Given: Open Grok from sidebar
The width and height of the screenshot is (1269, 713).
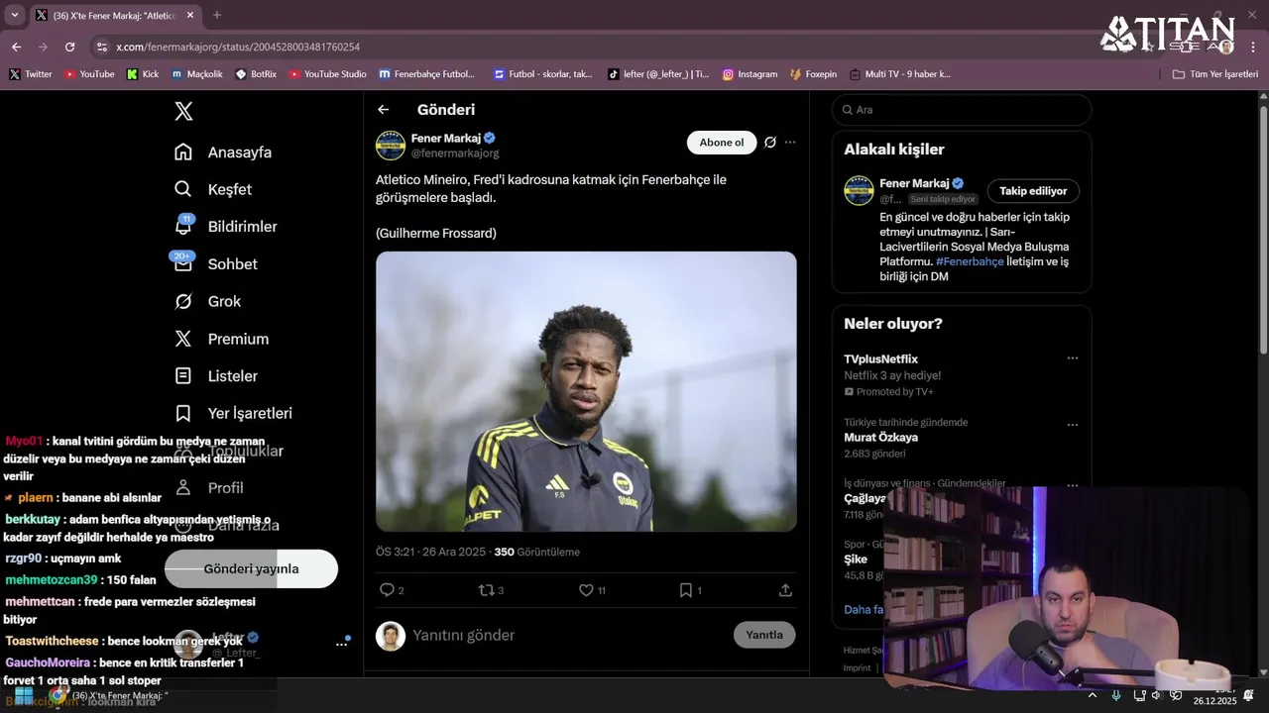Looking at the screenshot, I should tap(208, 301).
